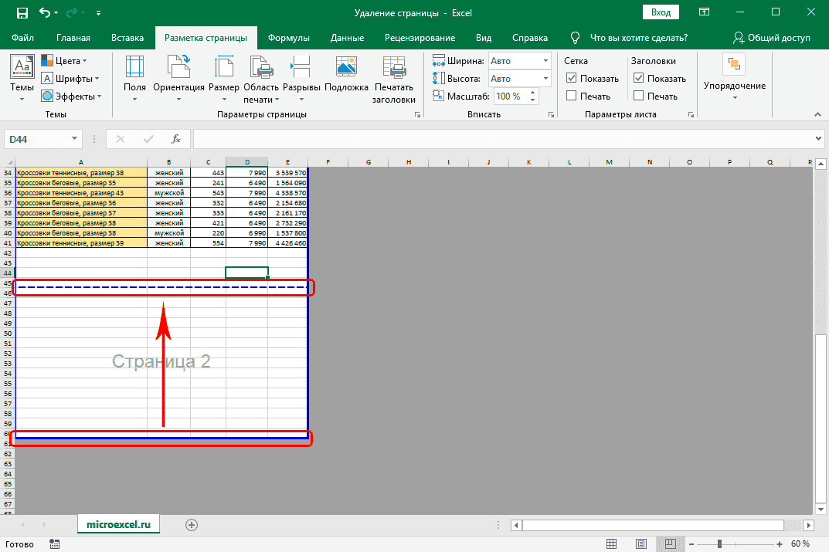The image size is (829, 552).
Task: Click Print Titles (Печатать заголовки) icon
Action: pos(393,71)
